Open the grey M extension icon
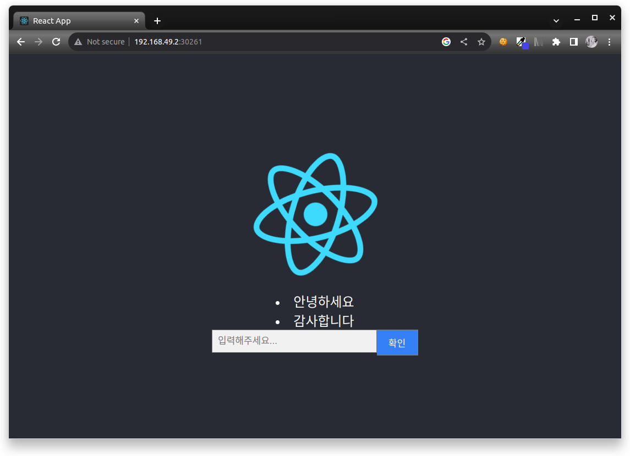 click(539, 42)
